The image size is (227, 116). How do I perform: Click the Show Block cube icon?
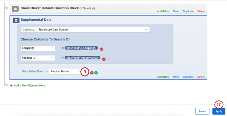tap(15, 9)
